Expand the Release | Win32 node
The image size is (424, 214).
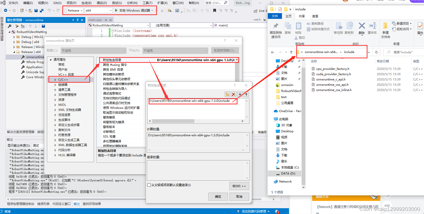click(x=14, y=47)
